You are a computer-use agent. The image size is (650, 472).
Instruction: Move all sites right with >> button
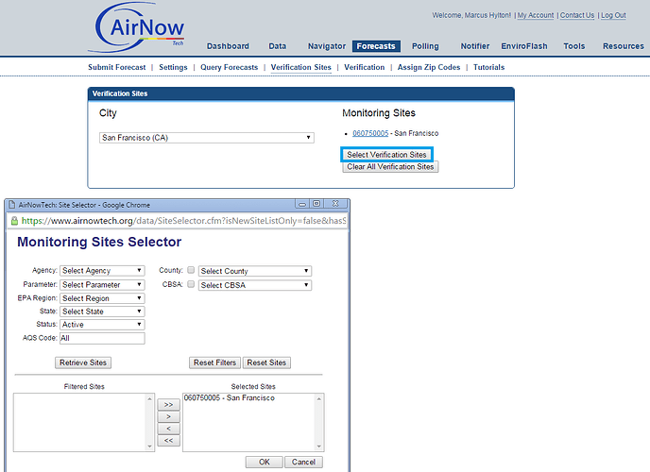point(169,405)
